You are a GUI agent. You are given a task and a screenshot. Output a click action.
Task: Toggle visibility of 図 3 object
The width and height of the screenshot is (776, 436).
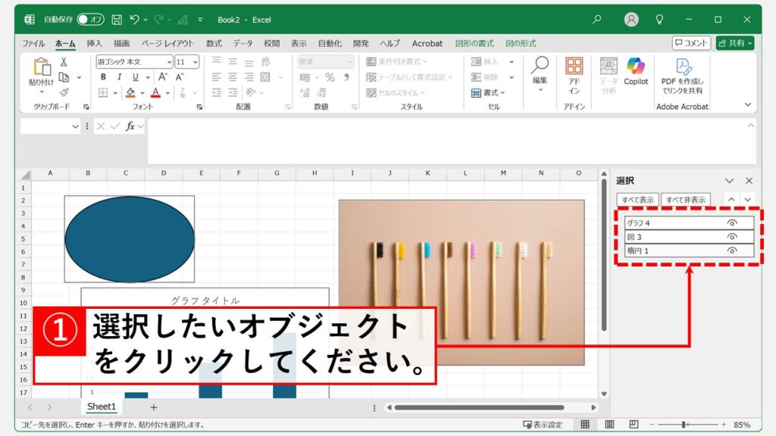(x=732, y=237)
